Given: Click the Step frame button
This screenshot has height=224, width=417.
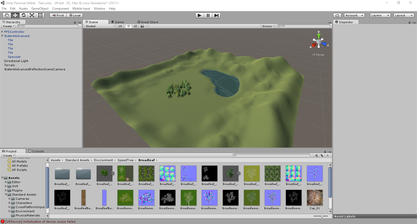Looking at the screenshot, I should click(x=216, y=15).
